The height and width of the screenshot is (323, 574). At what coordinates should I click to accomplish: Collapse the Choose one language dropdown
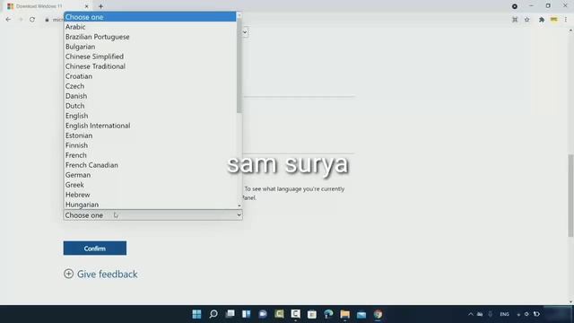[x=152, y=215]
